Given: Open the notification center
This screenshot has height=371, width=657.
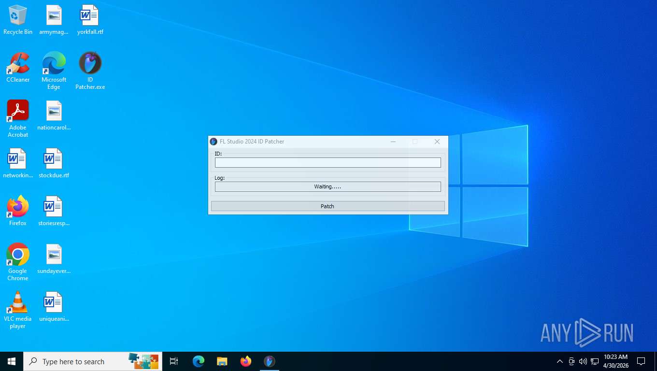Looking at the screenshot, I should tap(641, 361).
